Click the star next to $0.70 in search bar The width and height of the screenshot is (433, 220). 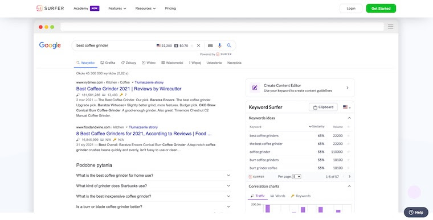(x=192, y=46)
